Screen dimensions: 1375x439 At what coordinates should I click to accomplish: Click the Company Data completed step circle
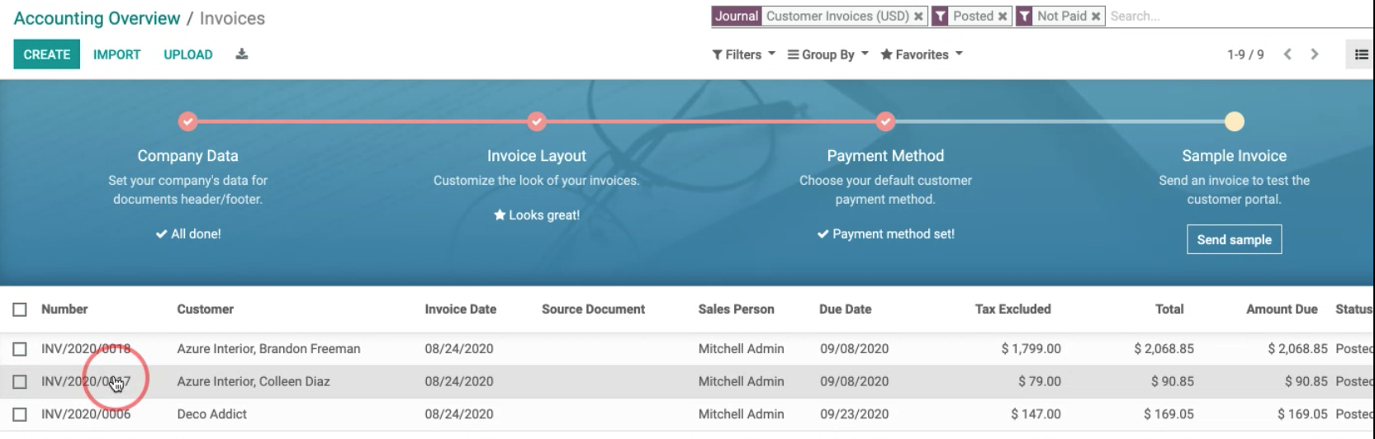pyautogui.click(x=188, y=122)
